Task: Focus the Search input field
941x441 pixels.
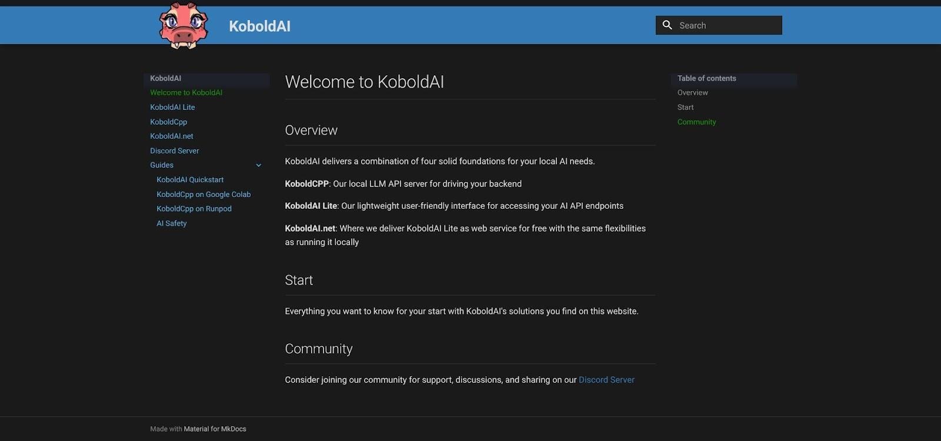Action: tap(719, 25)
